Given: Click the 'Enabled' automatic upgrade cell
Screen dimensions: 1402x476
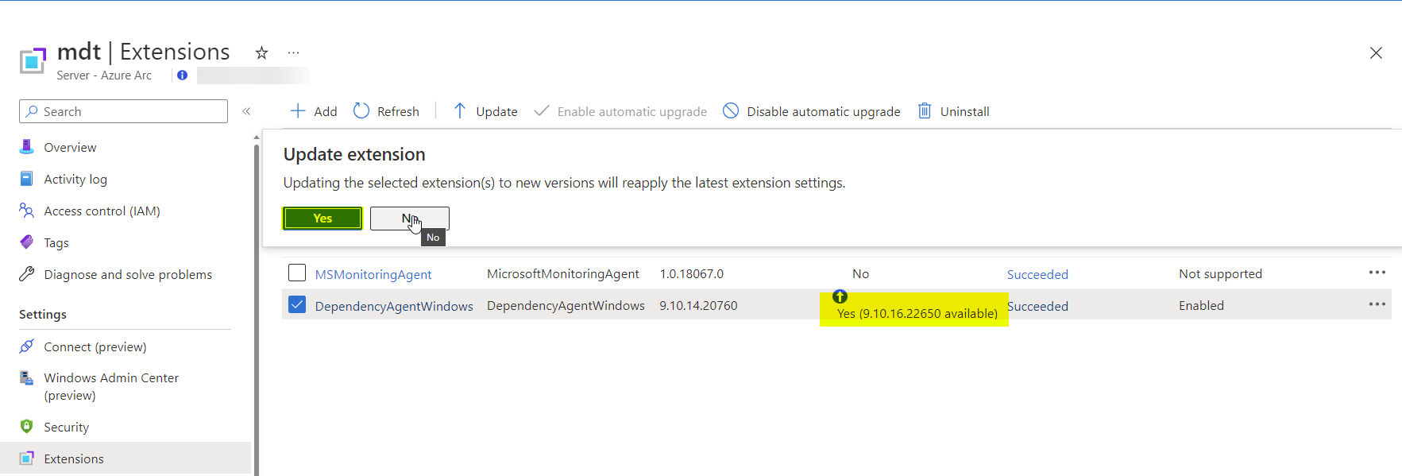Looking at the screenshot, I should pyautogui.click(x=1201, y=306).
